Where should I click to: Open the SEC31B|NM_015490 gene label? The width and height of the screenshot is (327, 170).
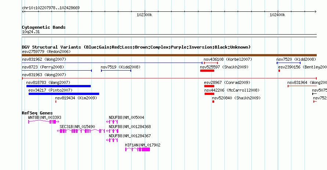click(77, 127)
